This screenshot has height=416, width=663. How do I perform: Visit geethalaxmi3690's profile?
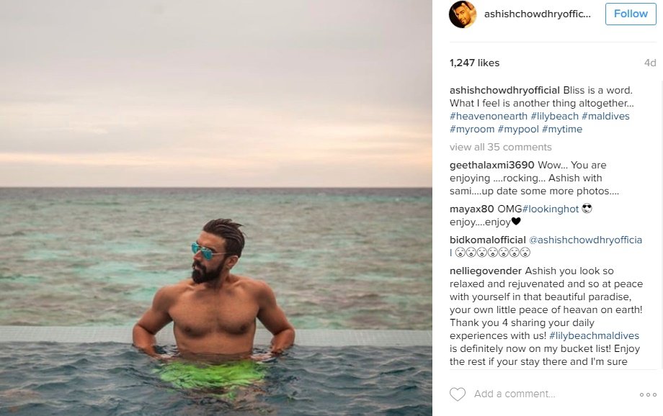click(492, 165)
